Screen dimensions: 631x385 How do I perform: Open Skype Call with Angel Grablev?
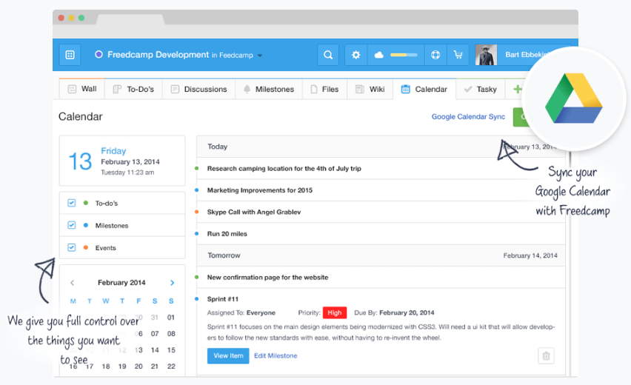254,212
